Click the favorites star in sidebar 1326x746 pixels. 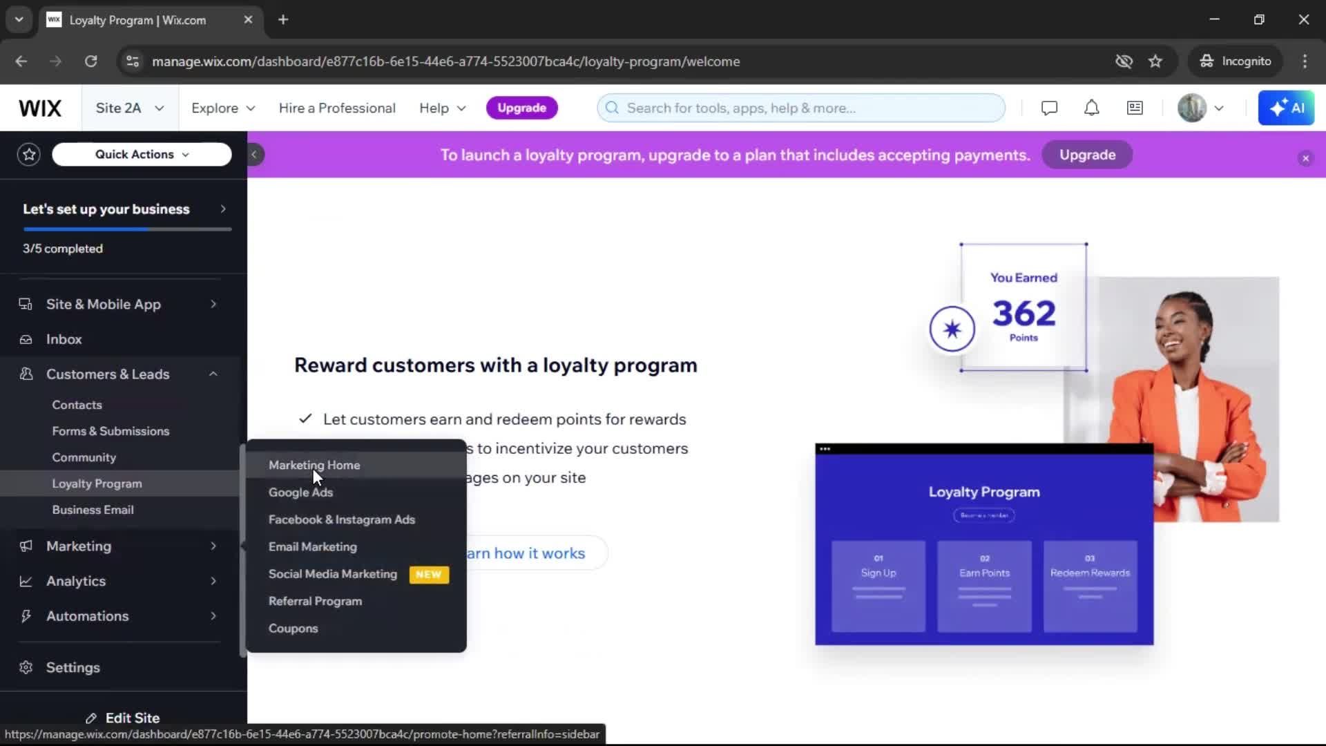(x=29, y=155)
